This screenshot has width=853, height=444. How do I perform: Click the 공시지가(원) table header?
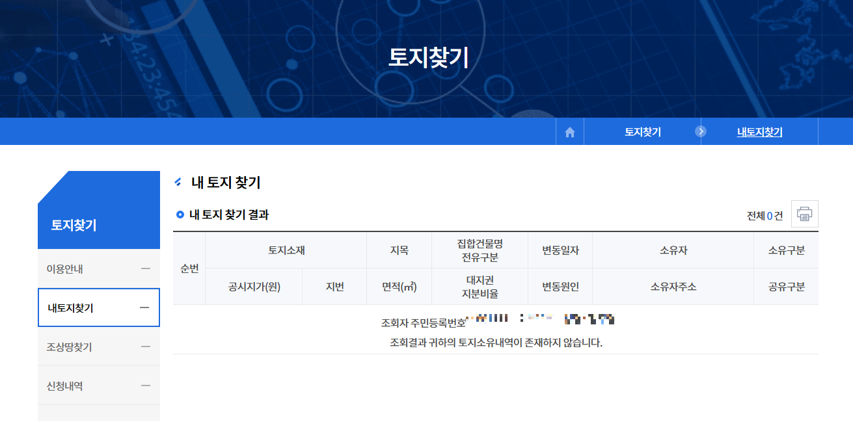(x=253, y=286)
